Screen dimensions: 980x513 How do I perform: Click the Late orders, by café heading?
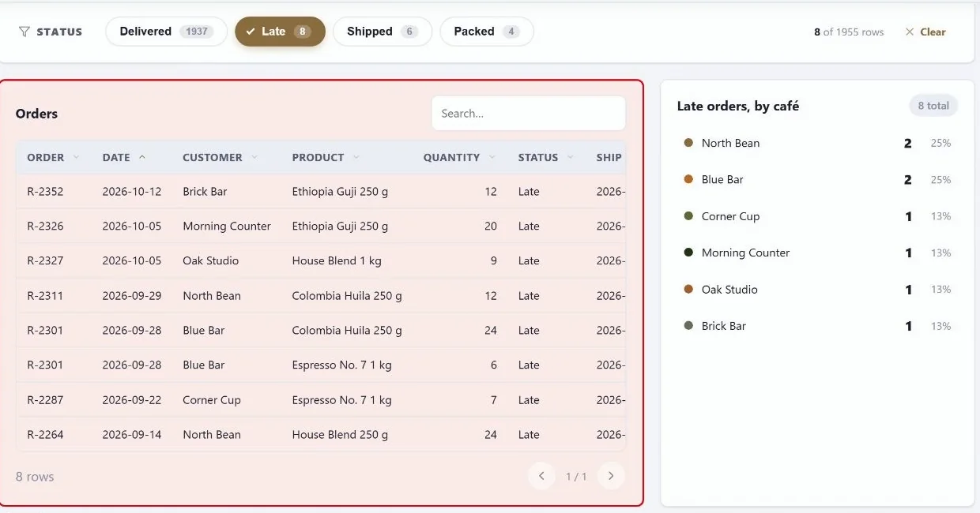tap(738, 106)
